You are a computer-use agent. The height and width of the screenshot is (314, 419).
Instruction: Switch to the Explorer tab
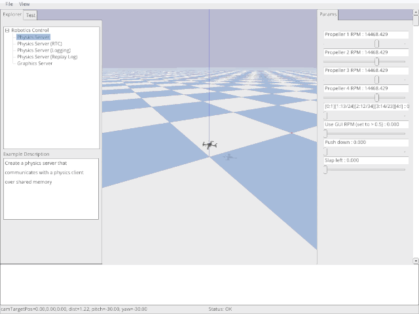[x=12, y=14]
